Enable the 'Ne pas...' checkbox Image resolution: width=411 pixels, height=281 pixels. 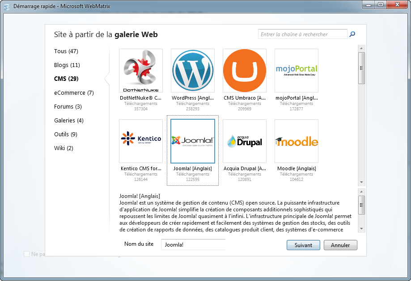(27, 254)
